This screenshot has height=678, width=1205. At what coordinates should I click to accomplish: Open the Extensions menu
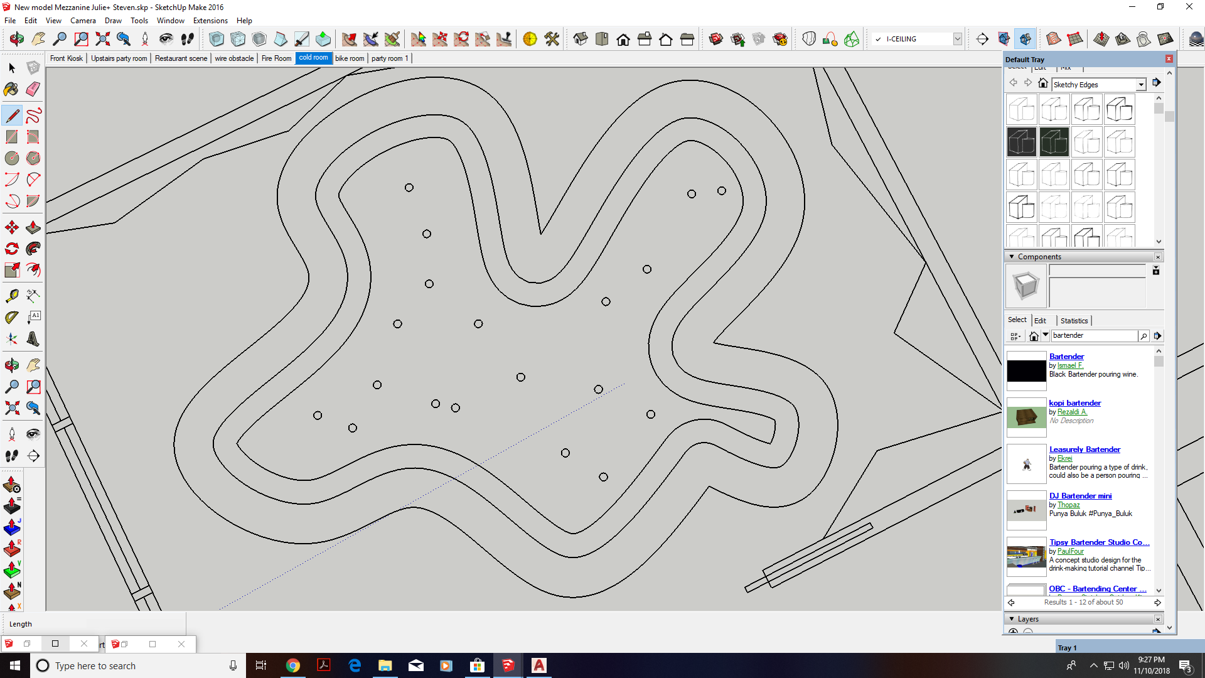(x=210, y=21)
